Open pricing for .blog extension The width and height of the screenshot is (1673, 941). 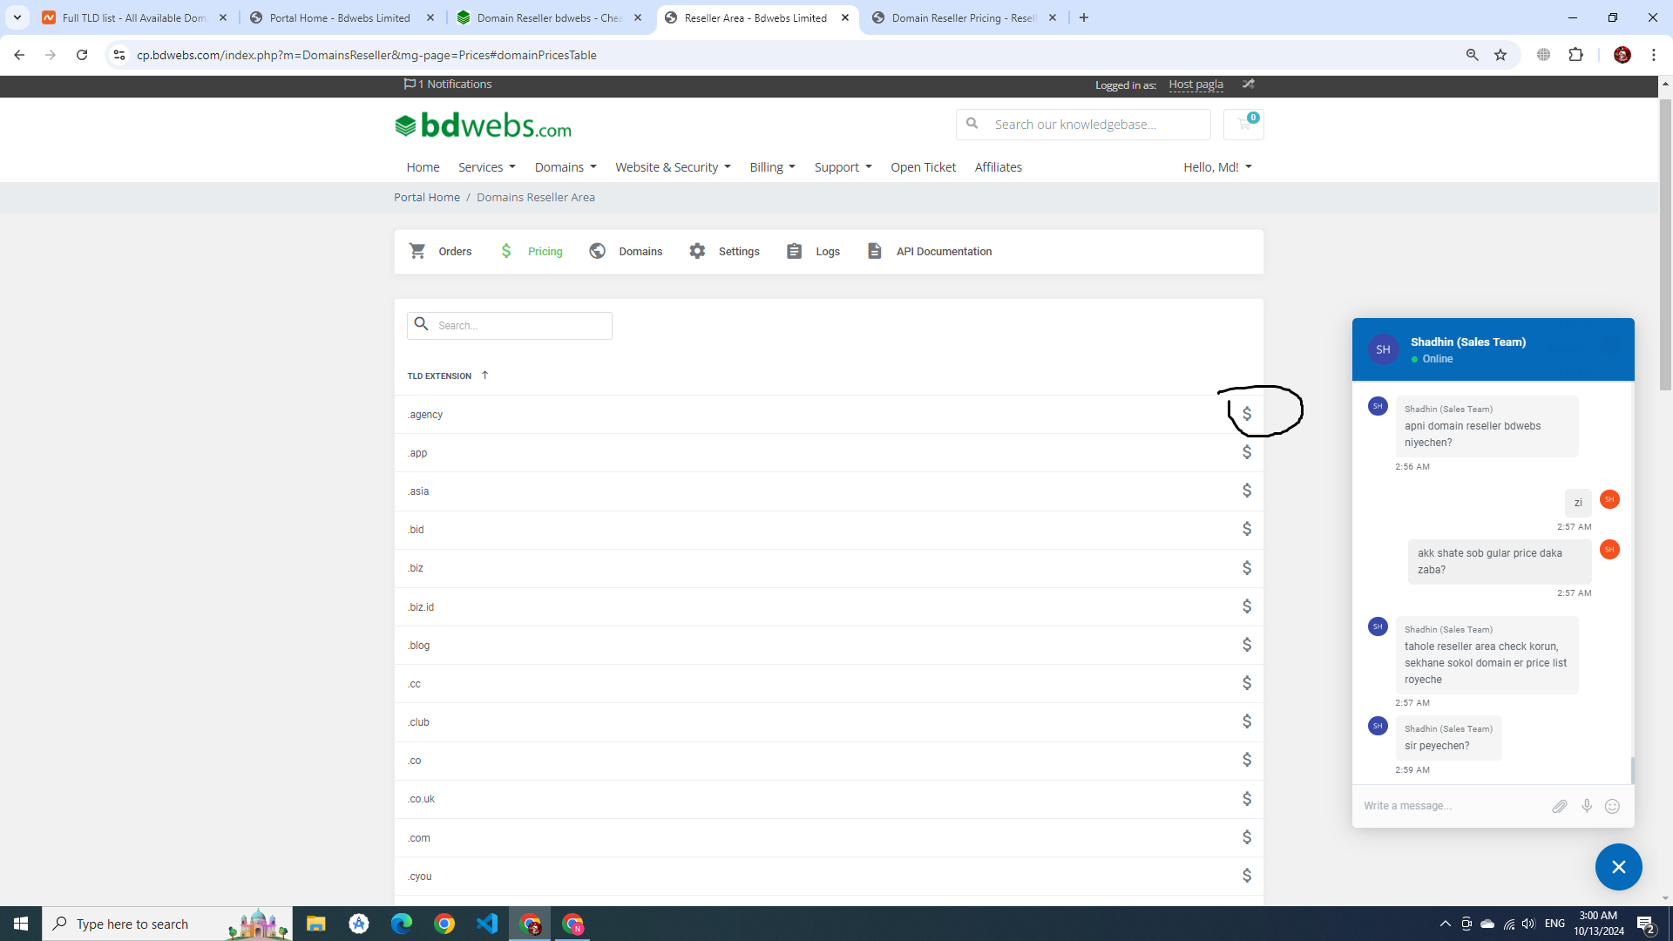[x=1247, y=645]
